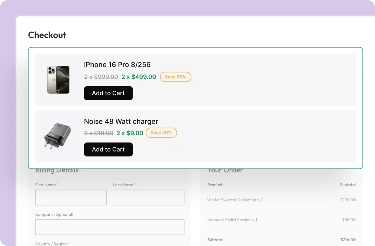Click the iPhone 16 Pro product image
The width and height of the screenshot is (375, 246).
click(x=58, y=80)
